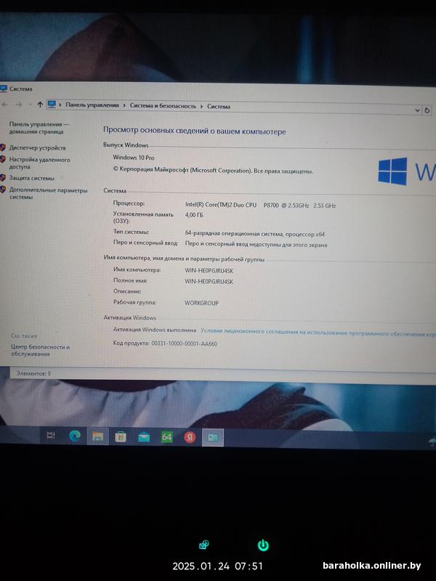Select the Control Panel taskbar button
This screenshot has width=436, height=581.
click(x=213, y=438)
